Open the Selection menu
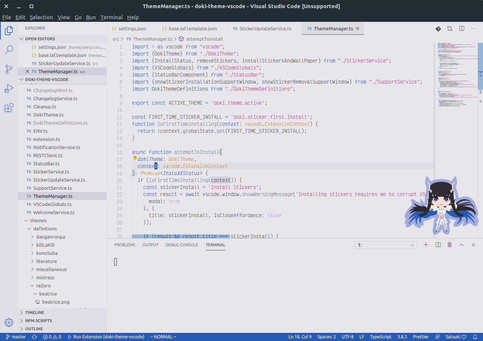The width and height of the screenshot is (483, 341). [x=41, y=17]
